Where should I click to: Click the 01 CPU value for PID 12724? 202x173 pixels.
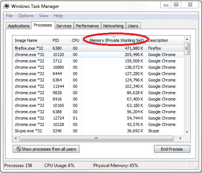tap(75, 118)
